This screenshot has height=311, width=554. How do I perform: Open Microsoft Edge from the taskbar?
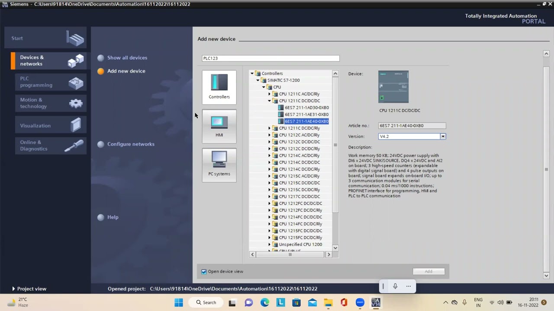(x=264, y=302)
